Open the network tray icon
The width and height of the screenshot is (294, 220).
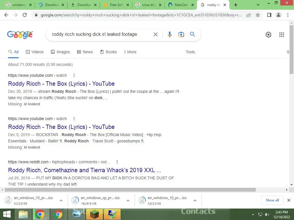tap(260, 215)
